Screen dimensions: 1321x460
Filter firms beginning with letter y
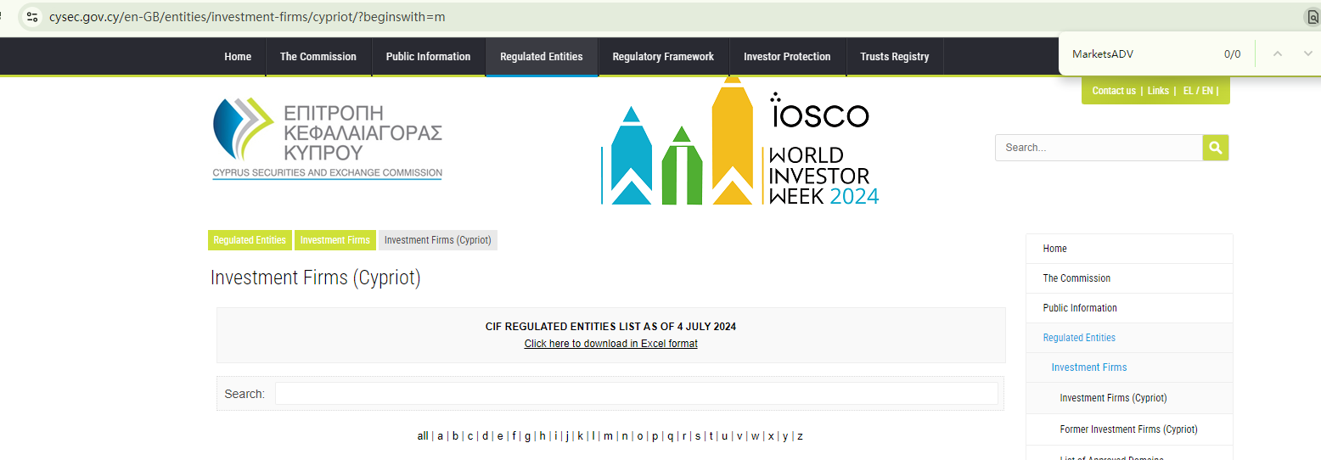tap(785, 436)
